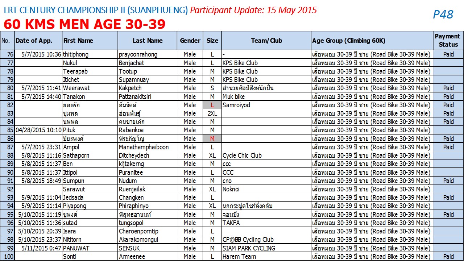Click the Age Group (Climbing 60K) header

click(372, 41)
